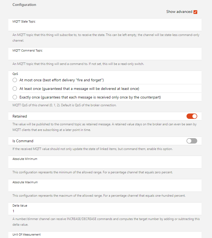Choose the 'At least once' QoS radio button
This screenshot has height=238, width=212.
(x=15, y=89)
